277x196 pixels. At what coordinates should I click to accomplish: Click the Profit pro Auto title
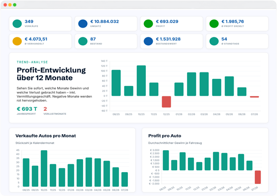[165, 136]
